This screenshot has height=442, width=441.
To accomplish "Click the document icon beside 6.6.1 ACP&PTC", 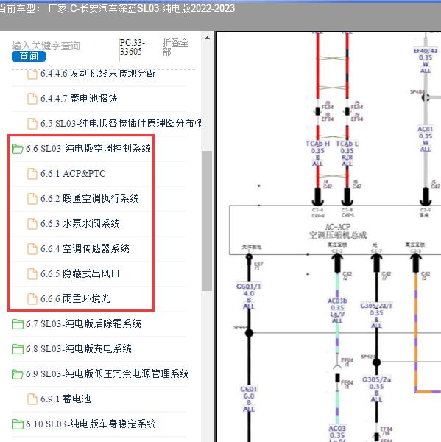I will (x=32, y=174).
